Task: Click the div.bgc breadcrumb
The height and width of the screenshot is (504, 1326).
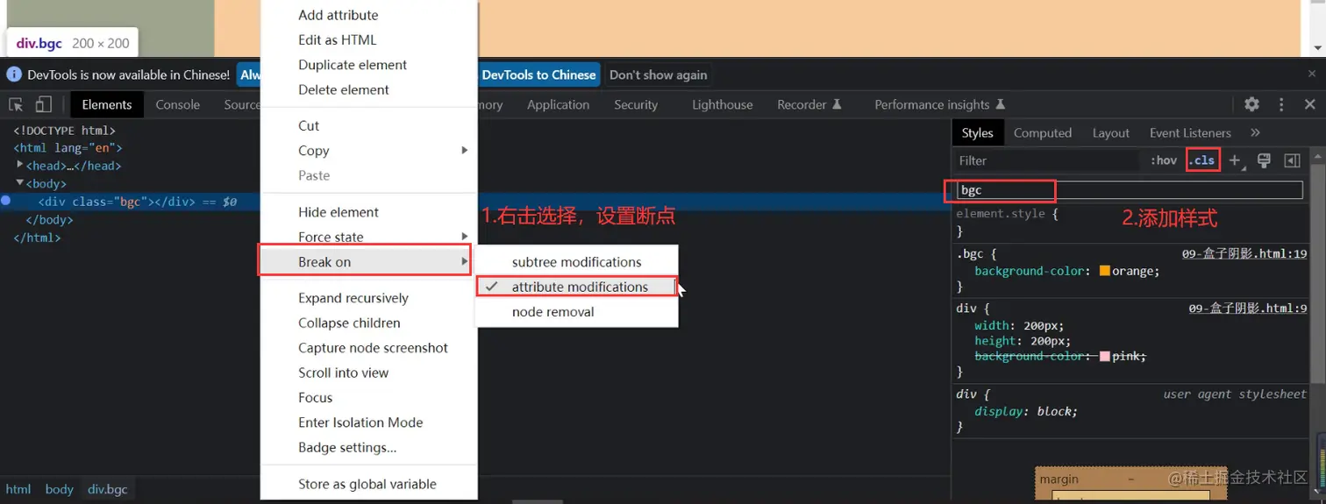Action: coord(107,489)
